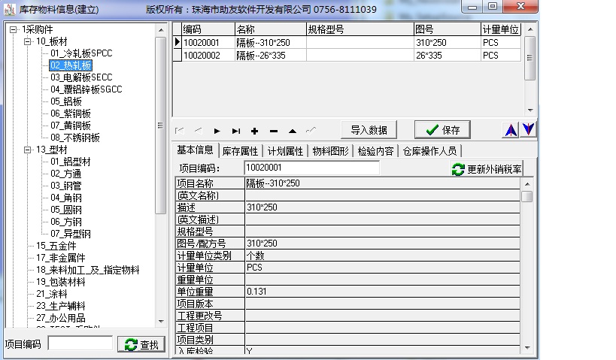This screenshot has height=360, width=616.
Task: Click the 项目编码 field showing 10020001
Action: (311, 168)
